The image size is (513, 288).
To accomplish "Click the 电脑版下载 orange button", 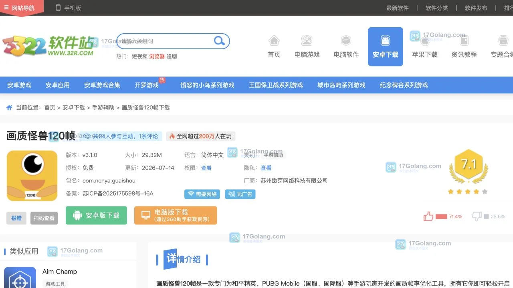I will coord(176,216).
